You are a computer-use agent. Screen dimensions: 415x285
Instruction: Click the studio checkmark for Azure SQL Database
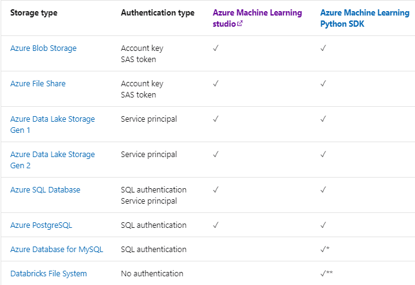216,189
